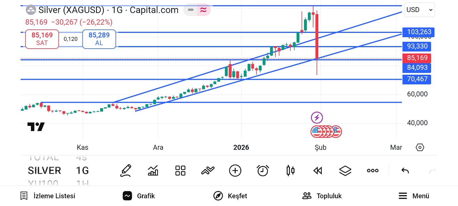Open the three-dot more options
Screen dimensions: 458x206
373,171
